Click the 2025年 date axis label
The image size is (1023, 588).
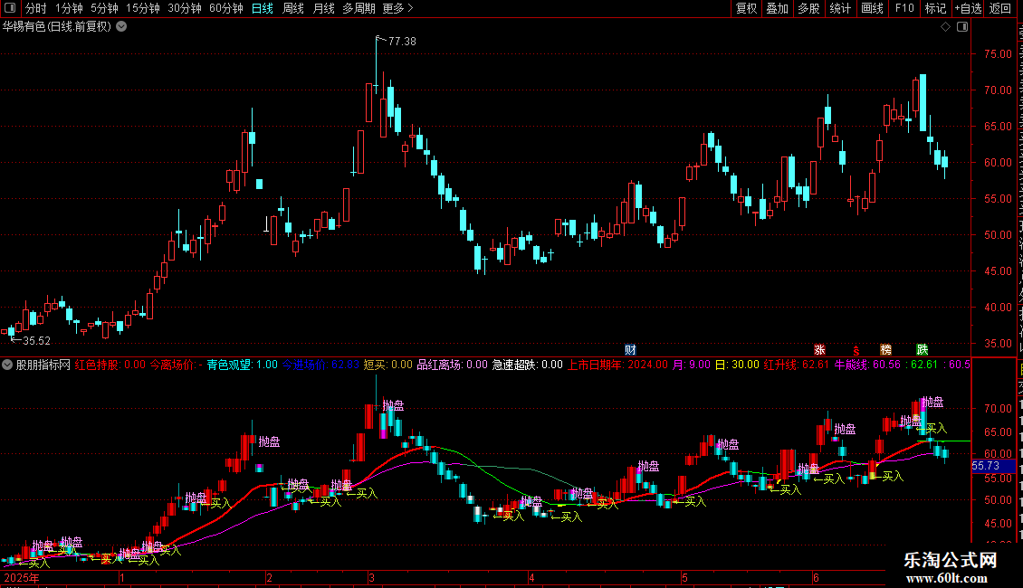pyautogui.click(x=22, y=577)
